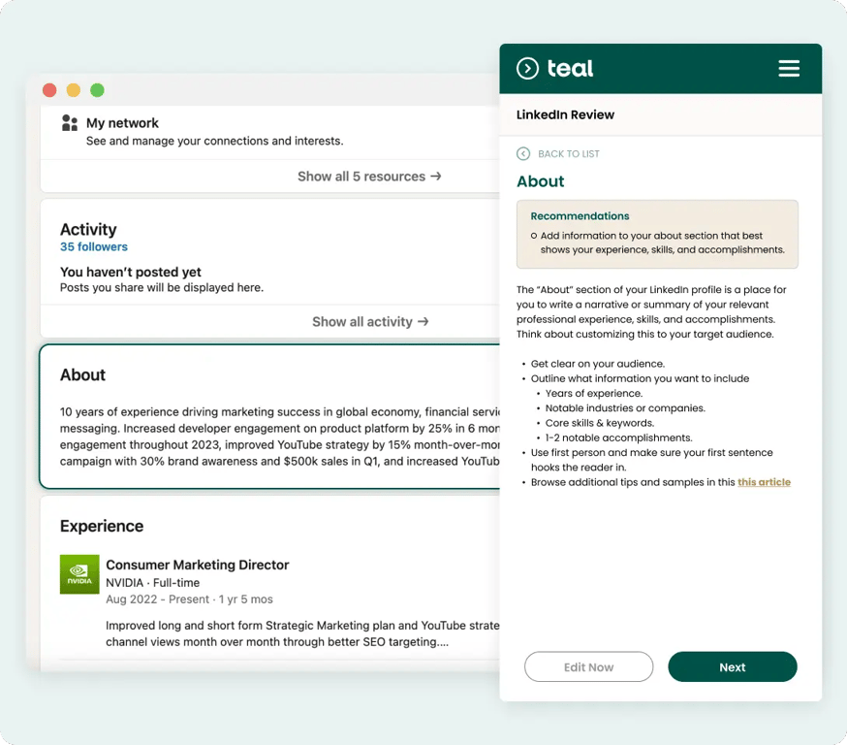Click 'Use first person' bullet text
Image resolution: width=847 pixels, height=745 pixels.
[651, 460]
